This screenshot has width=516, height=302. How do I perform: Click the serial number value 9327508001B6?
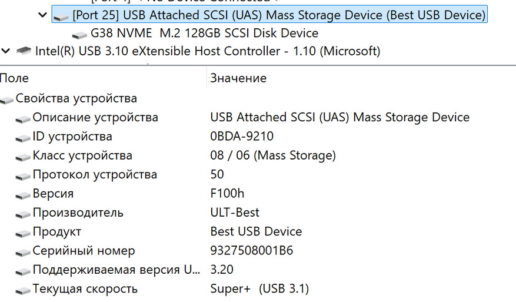pyautogui.click(x=251, y=251)
